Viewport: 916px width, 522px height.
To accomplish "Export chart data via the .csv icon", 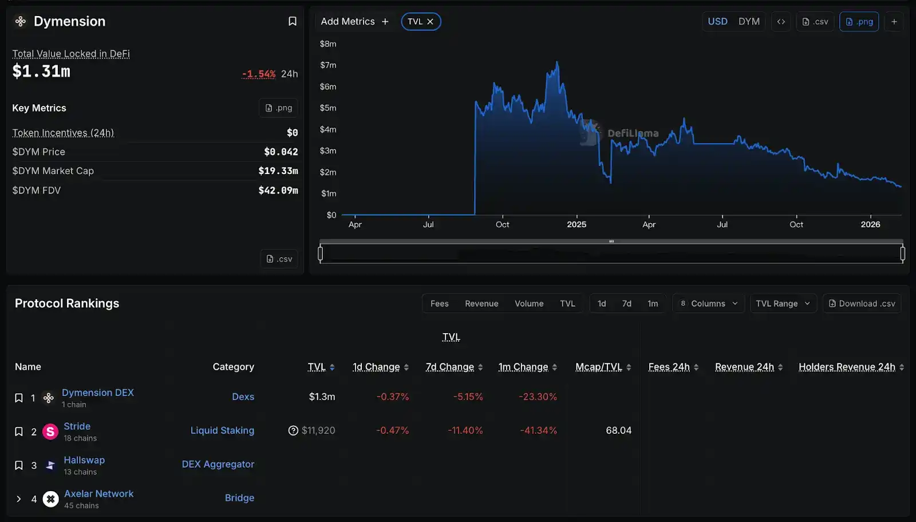I will 815,21.
